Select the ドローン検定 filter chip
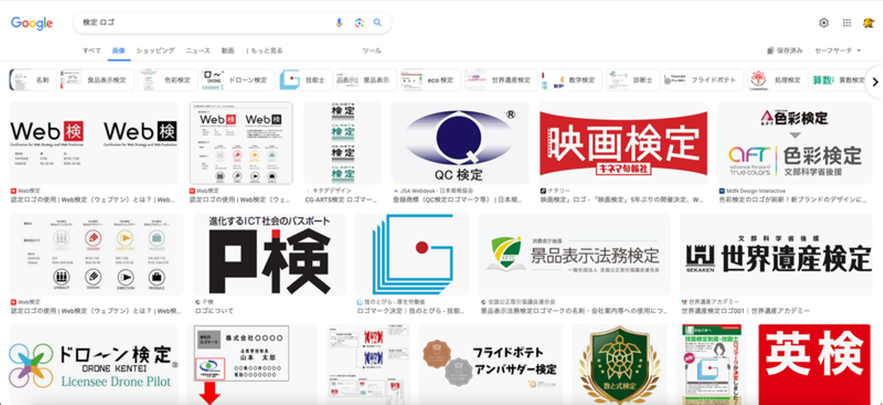This screenshot has height=405, width=883. pos(238,80)
